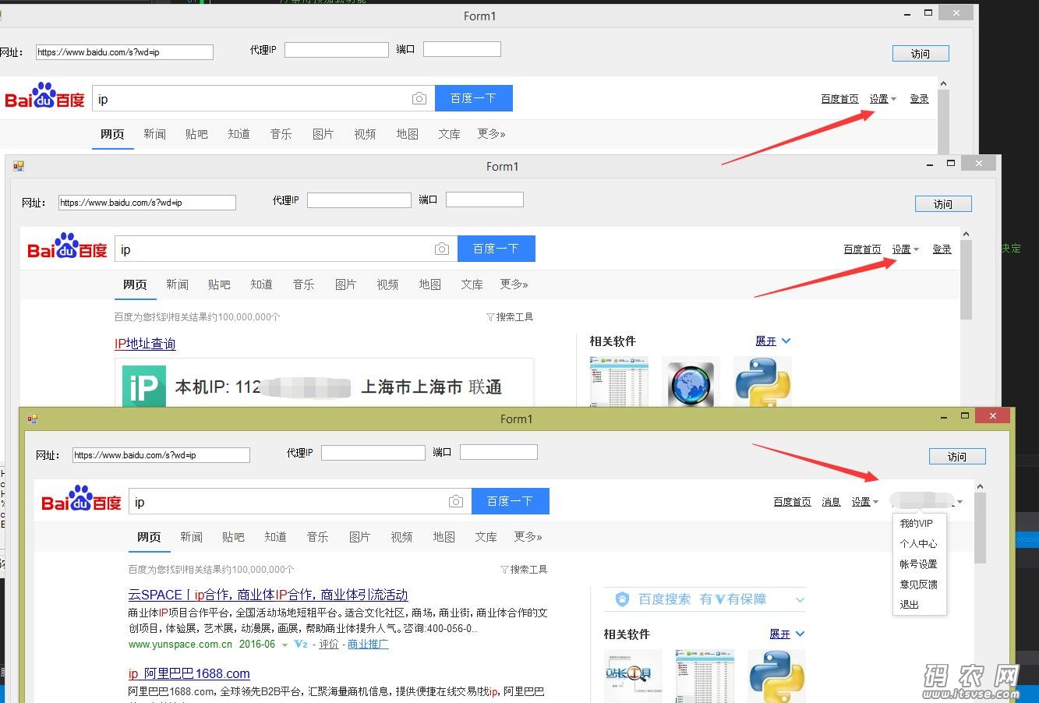Click 评价 link in first result
Image resolution: width=1039 pixels, height=703 pixels.
coord(329,645)
